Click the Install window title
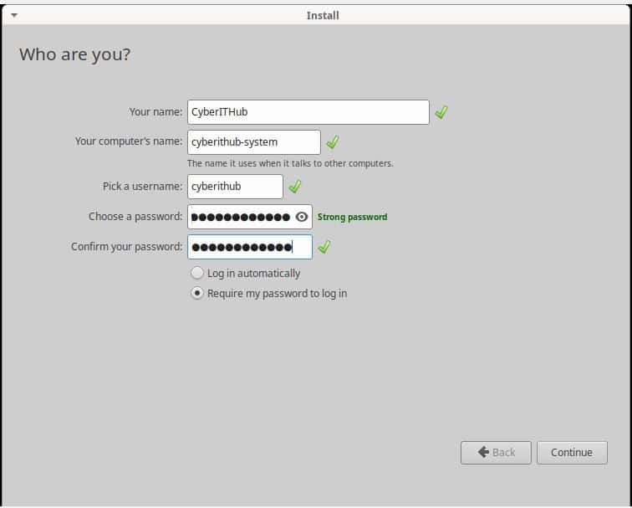Viewport: 632px width, 508px height. [323, 15]
